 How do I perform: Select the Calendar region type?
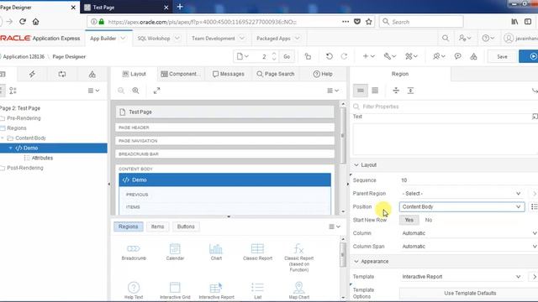tap(175, 252)
